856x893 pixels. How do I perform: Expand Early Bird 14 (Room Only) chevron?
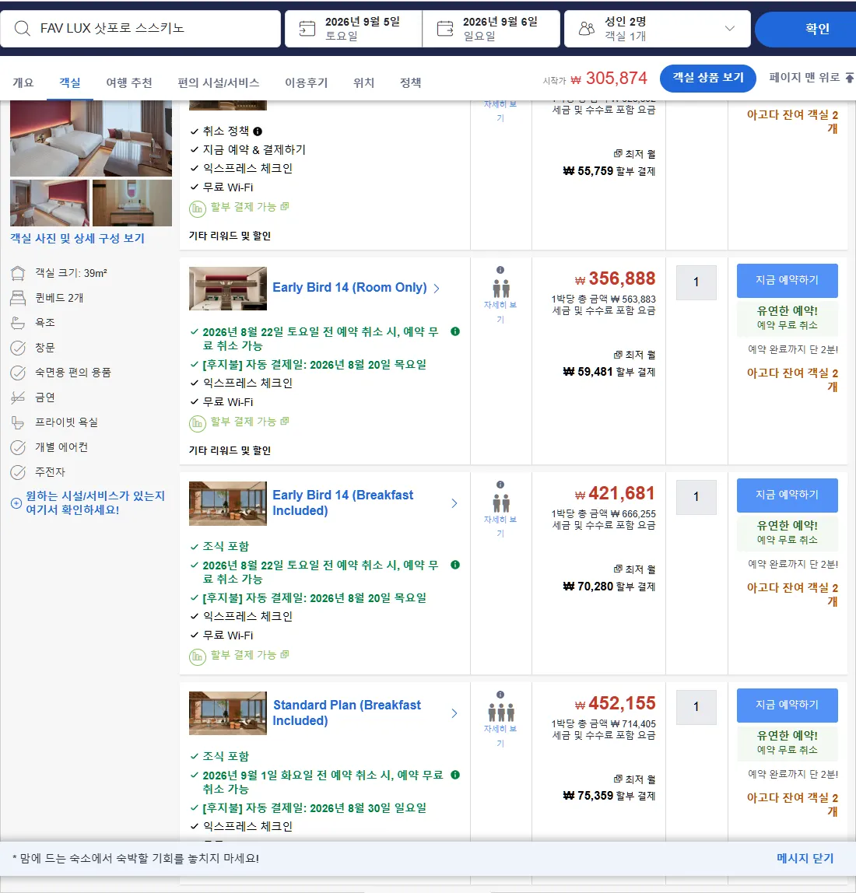(437, 289)
